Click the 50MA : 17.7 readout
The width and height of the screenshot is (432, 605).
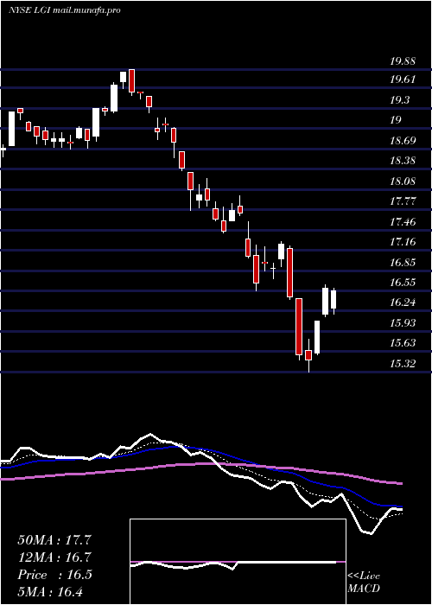point(54,540)
